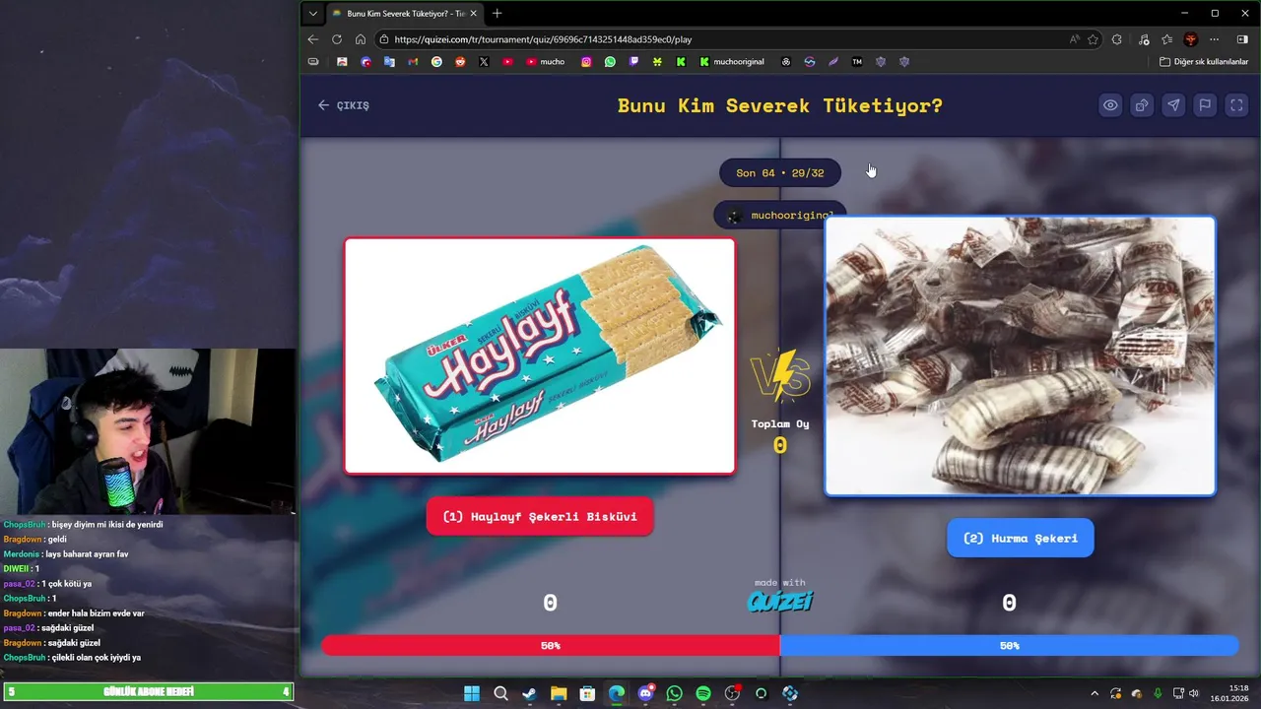This screenshot has width=1261, height=709.
Task: Click the Quizei logo link
Action: [x=780, y=601]
